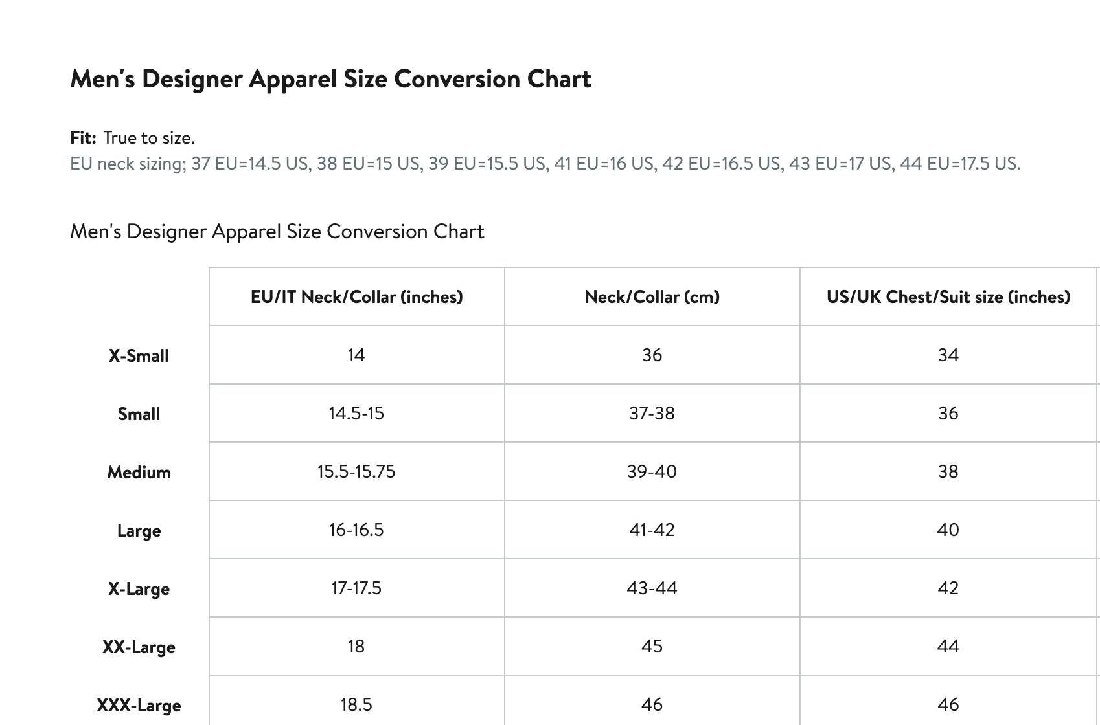Click the 15.5-15.75 neck inches cell
The width and height of the screenshot is (1100, 725).
(356, 472)
